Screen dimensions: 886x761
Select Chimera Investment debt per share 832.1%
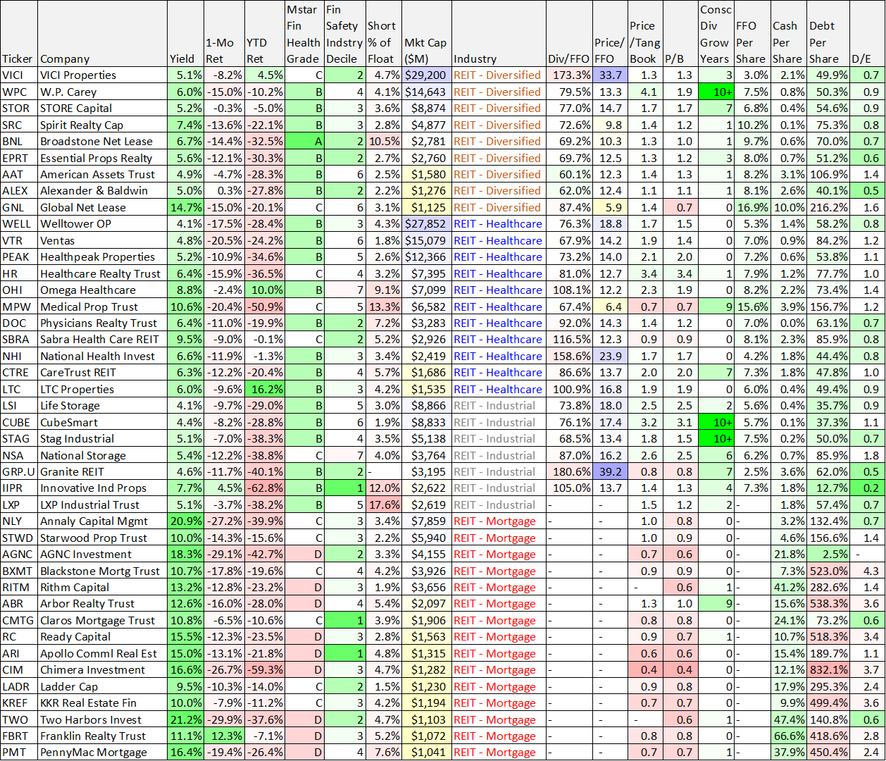pos(828,670)
